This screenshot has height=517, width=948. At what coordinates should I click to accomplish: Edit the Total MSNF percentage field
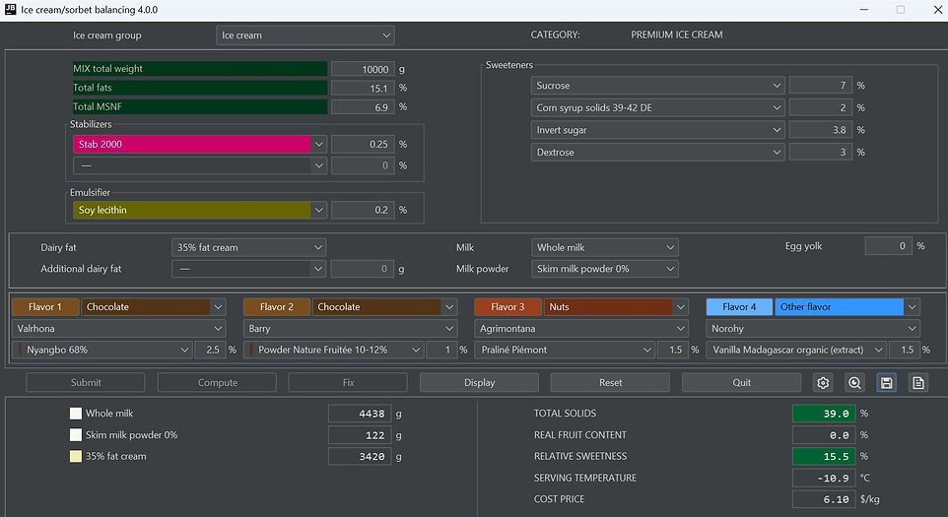[363, 107]
